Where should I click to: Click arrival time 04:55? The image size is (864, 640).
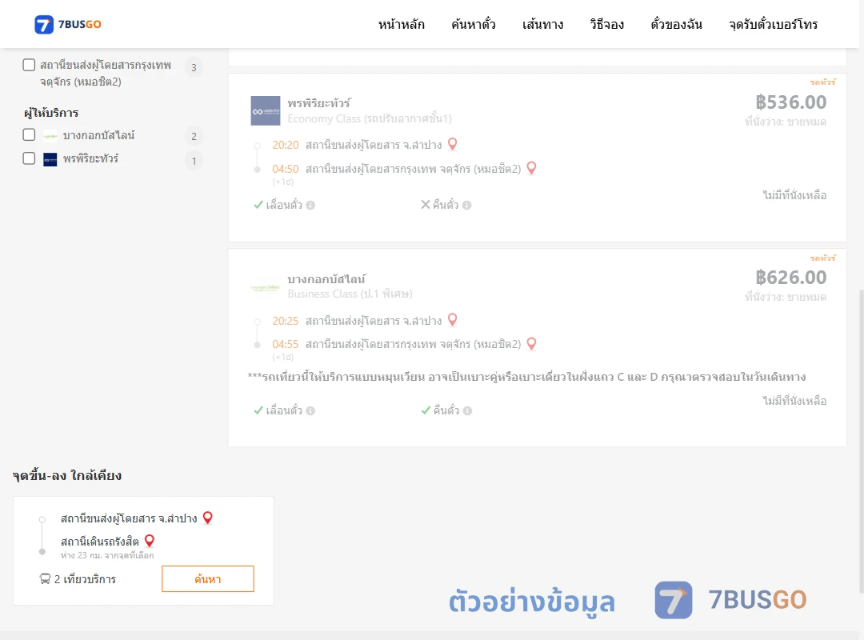pyautogui.click(x=286, y=344)
